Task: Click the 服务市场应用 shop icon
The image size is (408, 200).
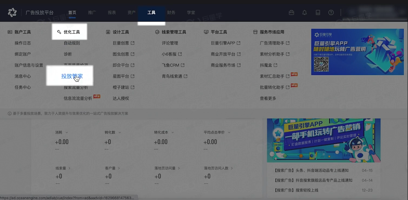Action: coord(255,32)
